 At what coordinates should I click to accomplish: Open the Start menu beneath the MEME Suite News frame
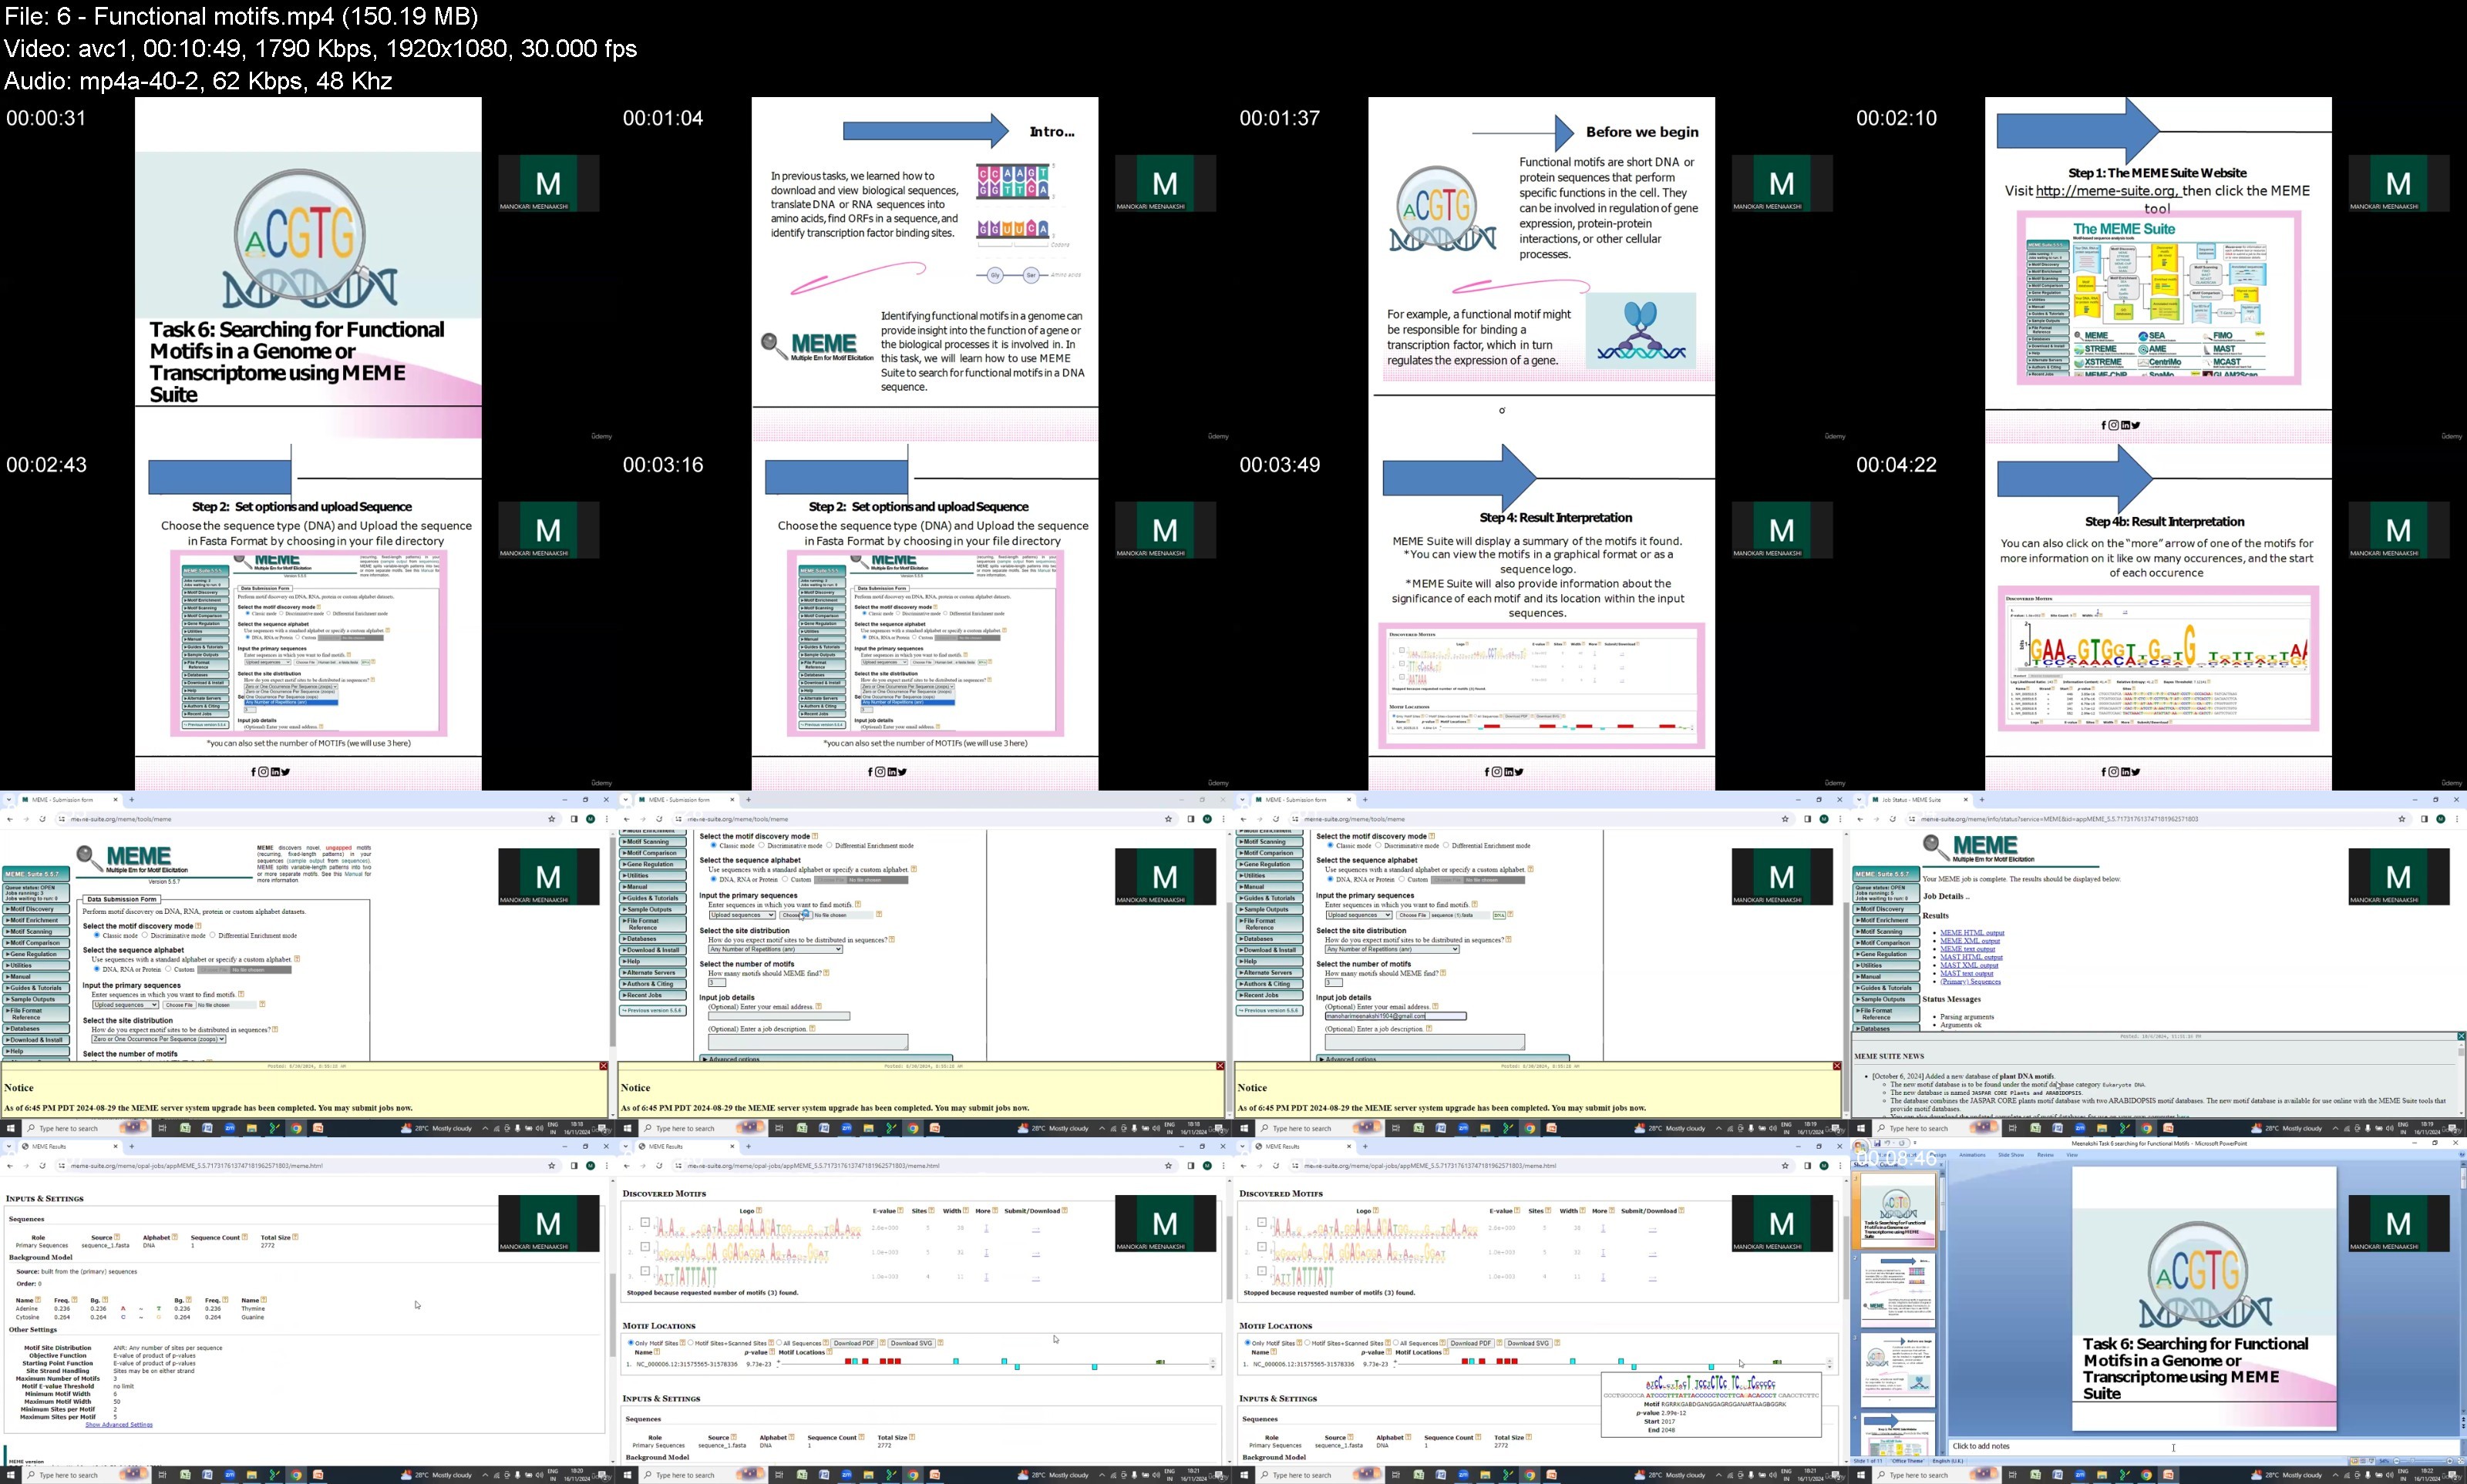[x=1861, y=1128]
